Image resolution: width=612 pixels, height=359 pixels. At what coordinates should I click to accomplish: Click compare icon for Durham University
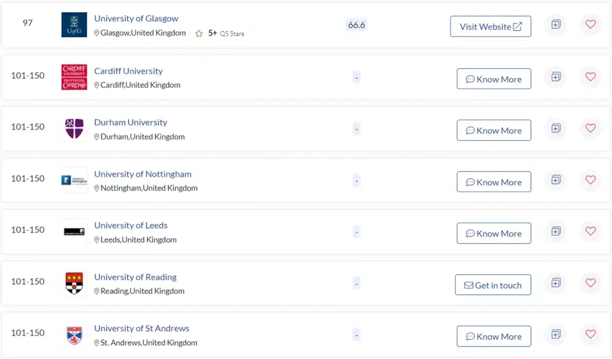coord(556,128)
